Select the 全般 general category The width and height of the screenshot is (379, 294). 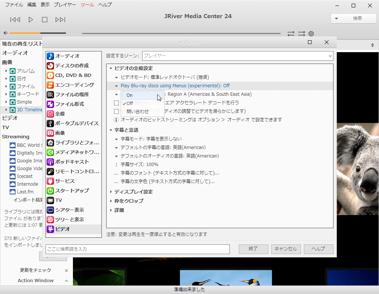click(x=74, y=114)
